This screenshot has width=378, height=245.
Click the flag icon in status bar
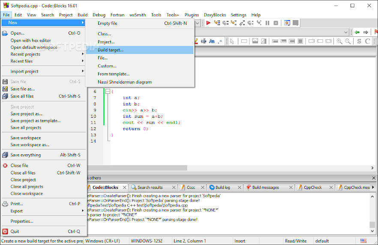click(x=363, y=241)
